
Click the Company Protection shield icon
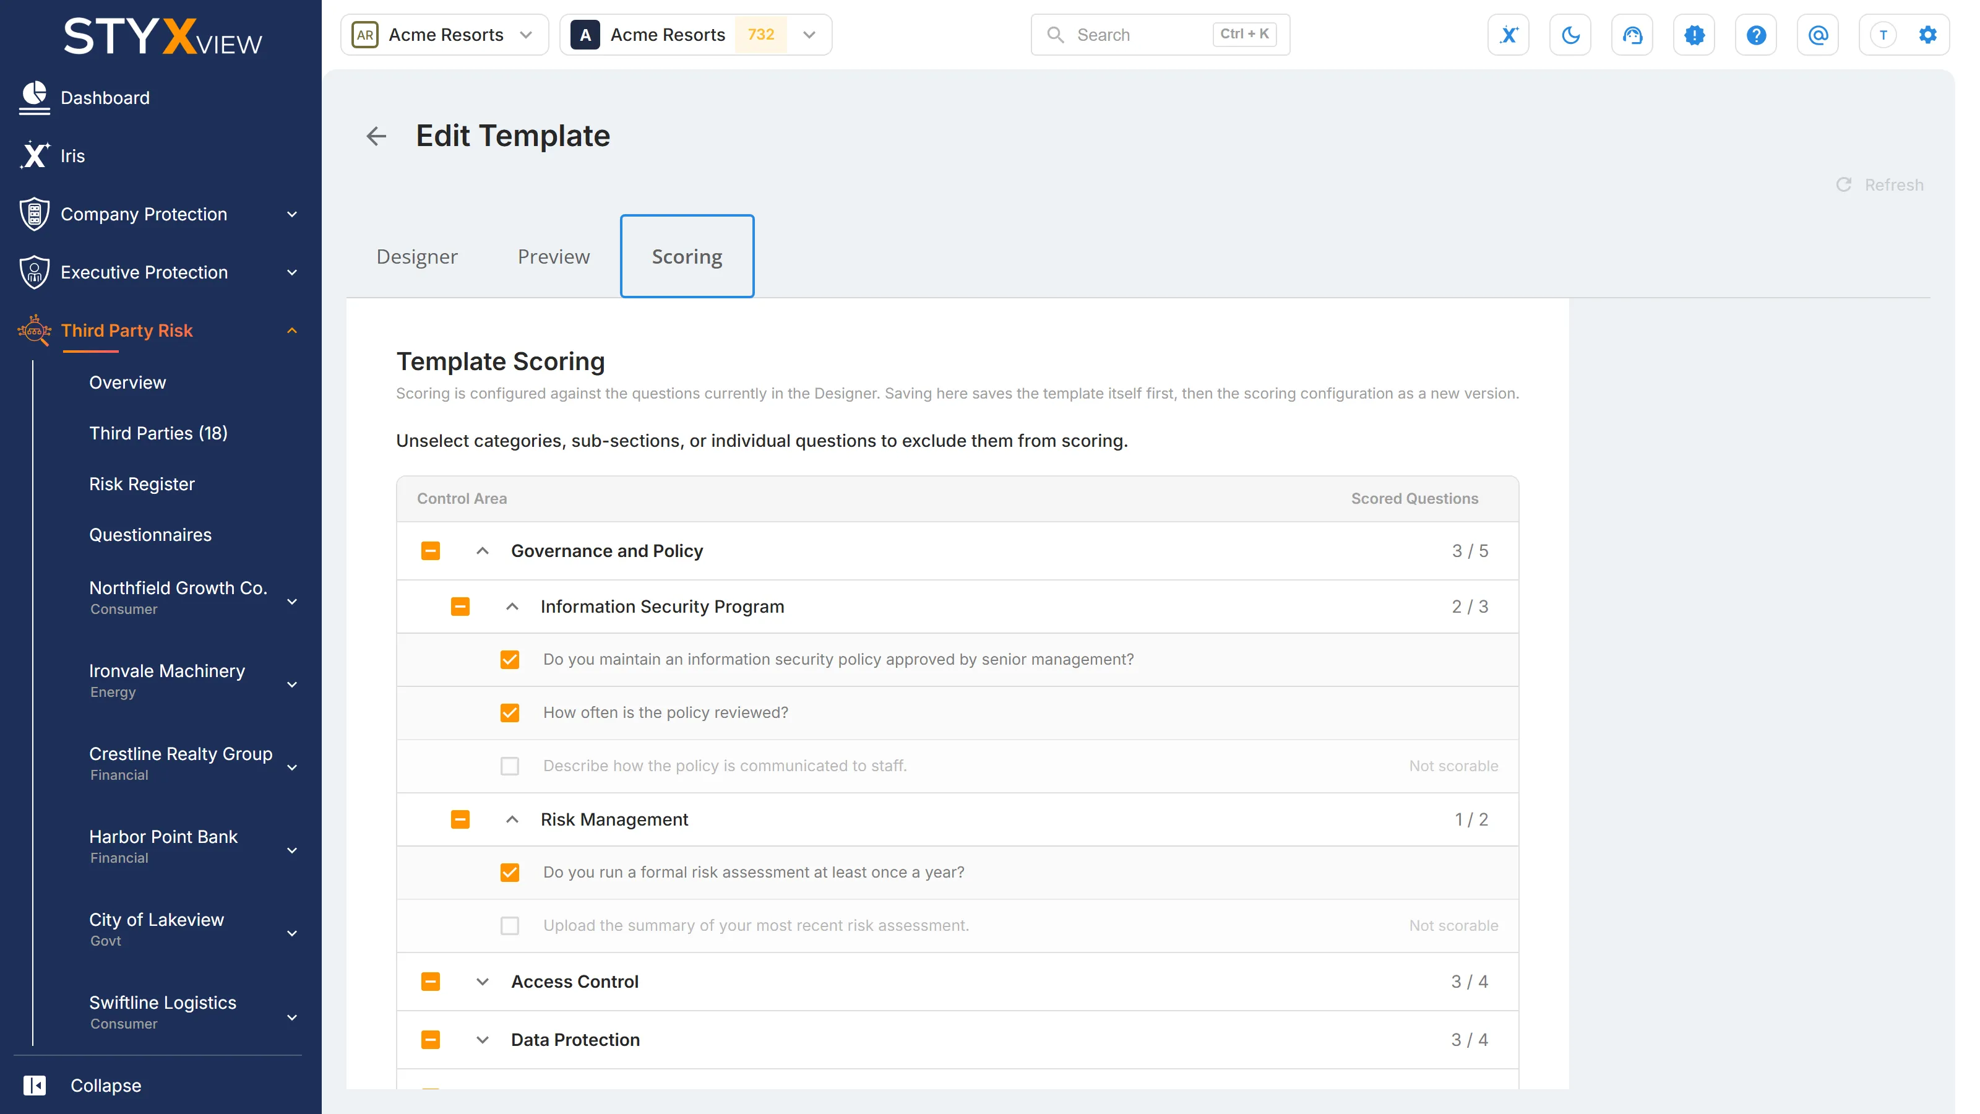coord(35,215)
